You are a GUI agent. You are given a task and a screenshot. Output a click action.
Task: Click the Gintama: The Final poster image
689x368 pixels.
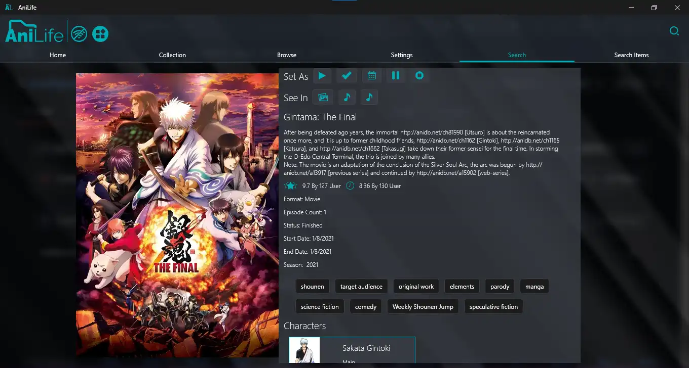pos(177,215)
